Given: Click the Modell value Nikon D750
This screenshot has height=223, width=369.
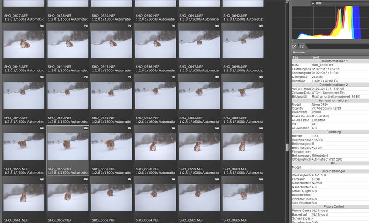Looking at the screenshot, I should click(320, 104).
